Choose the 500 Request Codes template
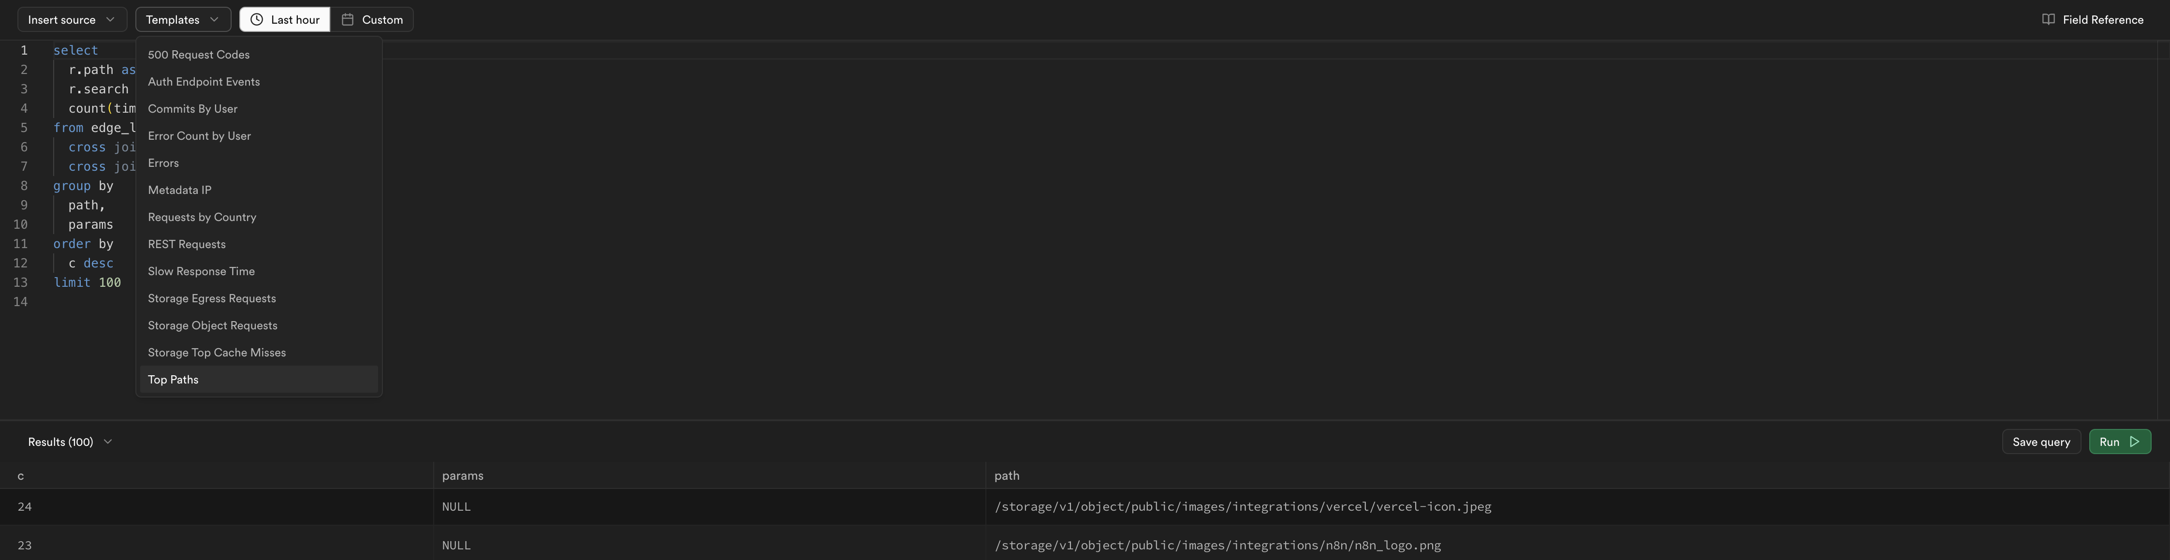Image resolution: width=2170 pixels, height=560 pixels. 259,55
